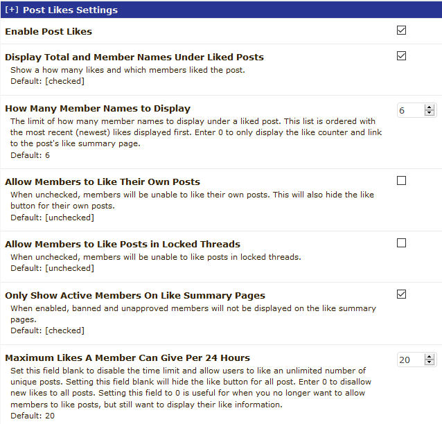Click 'Show a how many likes' description text
This screenshot has width=442, height=424.
[127, 70]
